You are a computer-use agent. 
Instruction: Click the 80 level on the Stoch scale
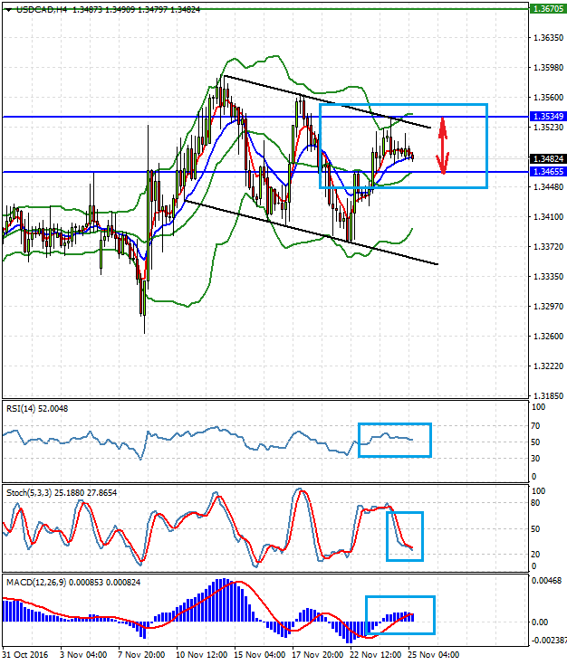[x=535, y=503]
